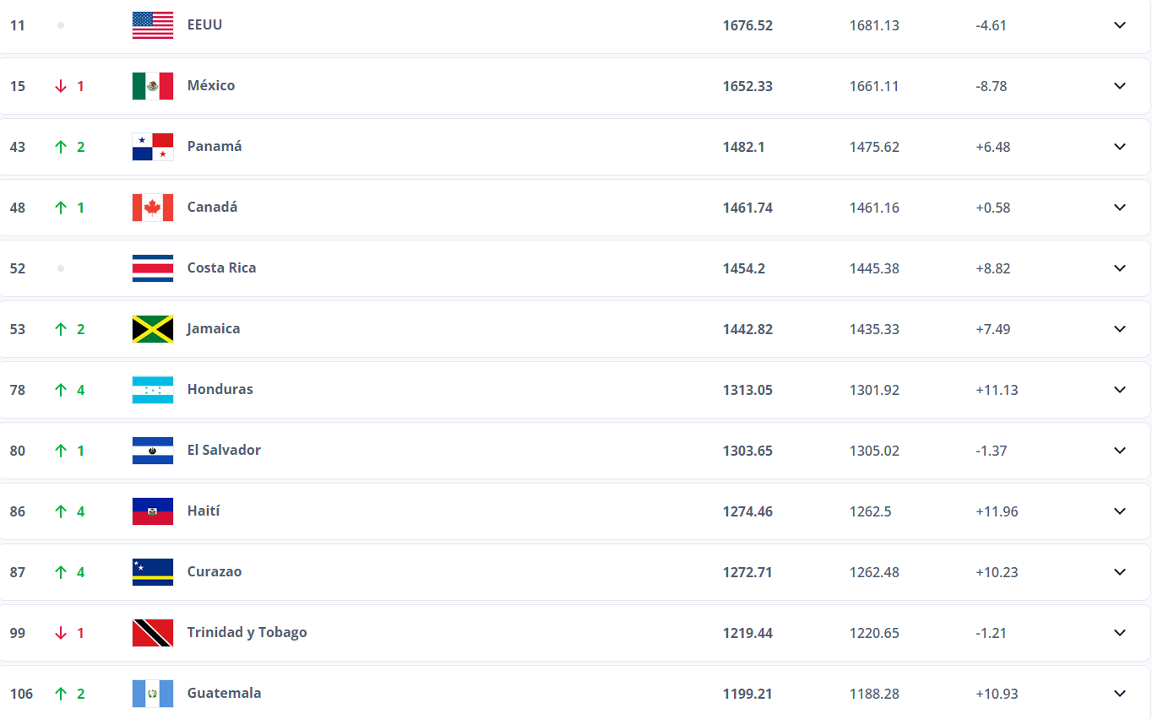Open the Costa Rica team link
This screenshot has height=719, width=1152.
click(221, 268)
